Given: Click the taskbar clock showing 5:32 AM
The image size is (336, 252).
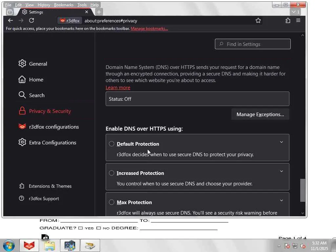Looking at the screenshot, I should (x=319, y=246).
